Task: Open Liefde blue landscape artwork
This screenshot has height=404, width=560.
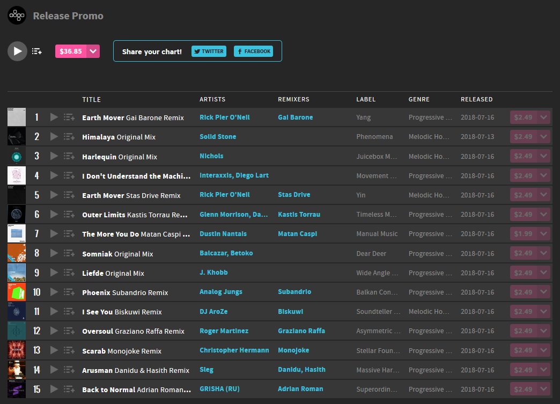Action: (17, 273)
